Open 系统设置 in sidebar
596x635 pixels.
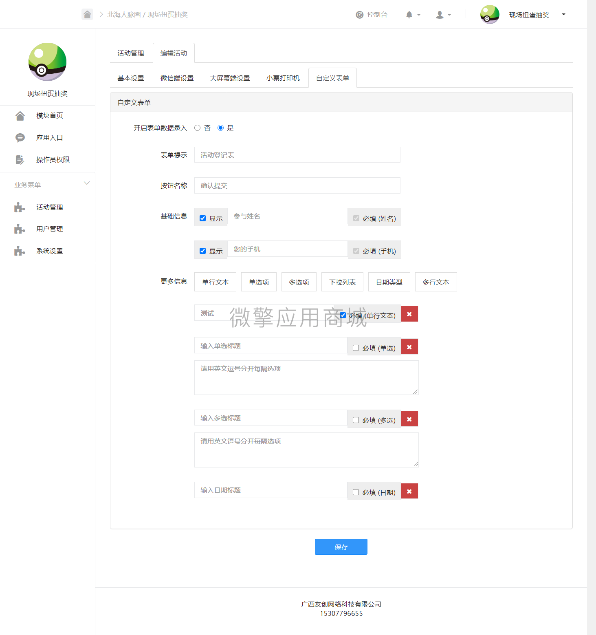pyautogui.click(x=50, y=251)
